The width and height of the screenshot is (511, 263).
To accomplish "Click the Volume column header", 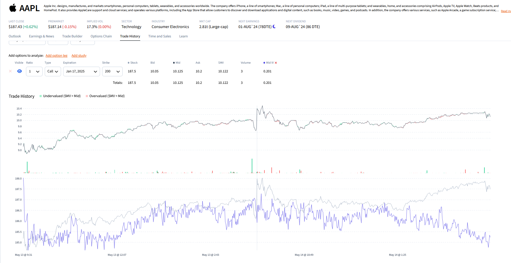I will pyautogui.click(x=246, y=63).
